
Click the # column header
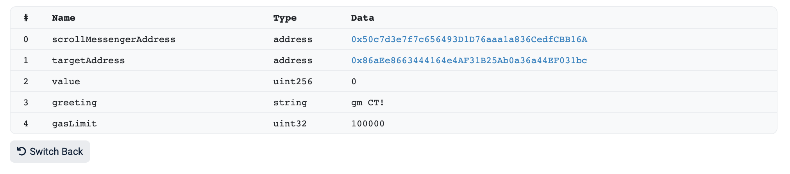pyautogui.click(x=26, y=18)
